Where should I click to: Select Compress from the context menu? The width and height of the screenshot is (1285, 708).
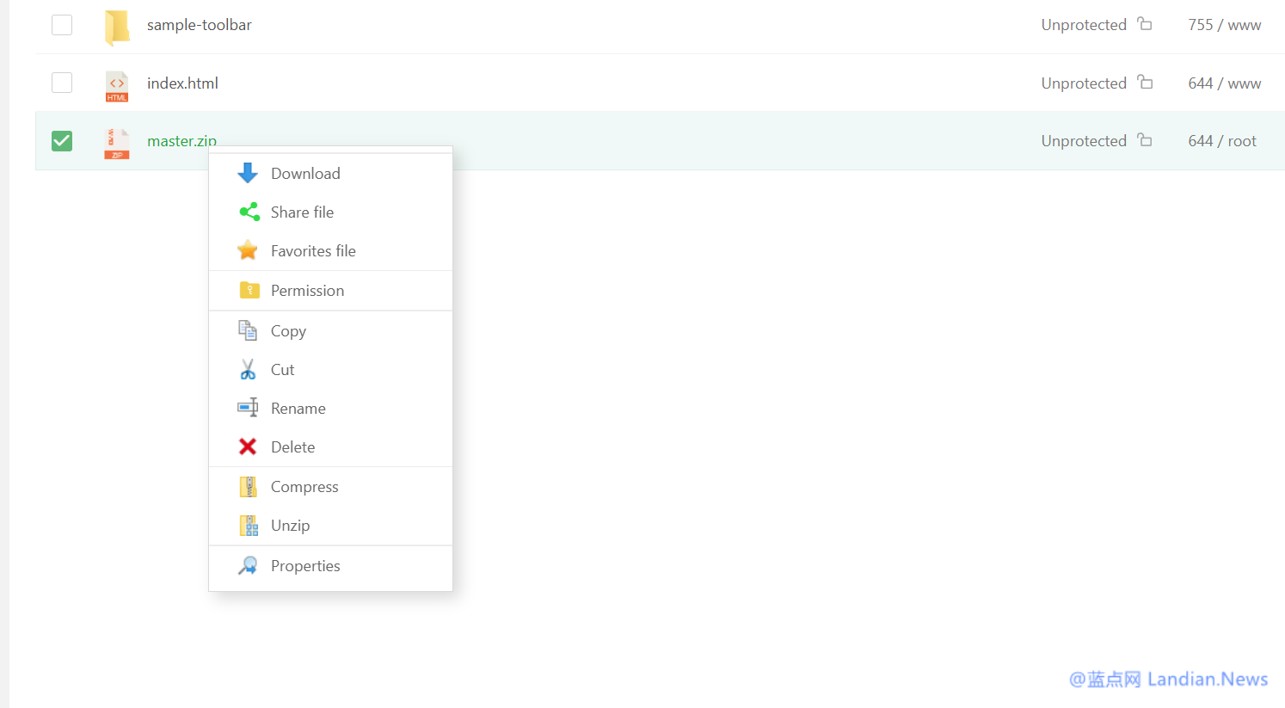(304, 487)
